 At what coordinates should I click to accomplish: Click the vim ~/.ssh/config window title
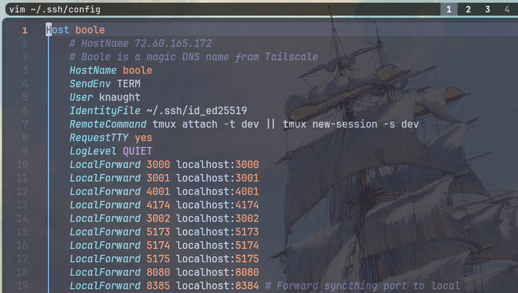click(55, 9)
